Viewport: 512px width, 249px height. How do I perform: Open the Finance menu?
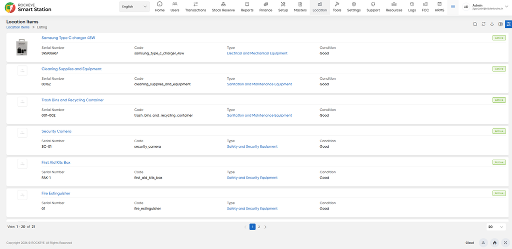pos(266,7)
